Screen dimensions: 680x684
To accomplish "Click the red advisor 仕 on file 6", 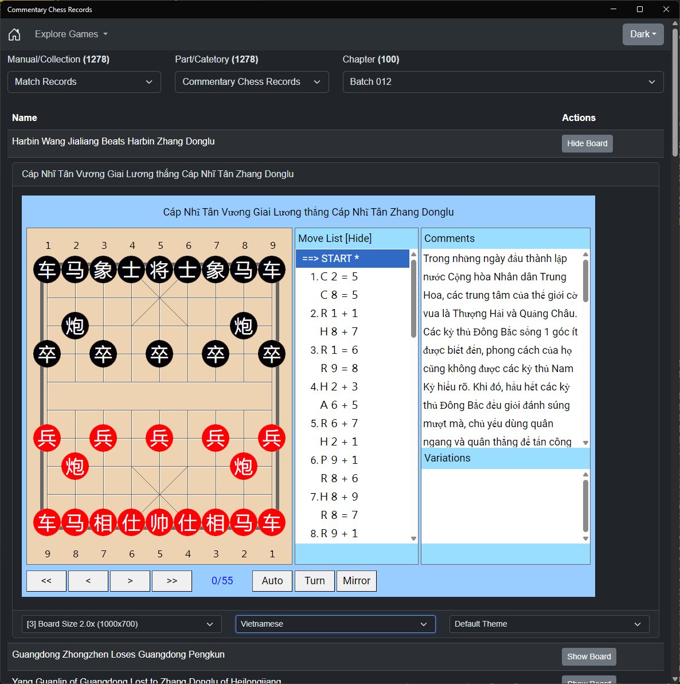I will pos(131,522).
